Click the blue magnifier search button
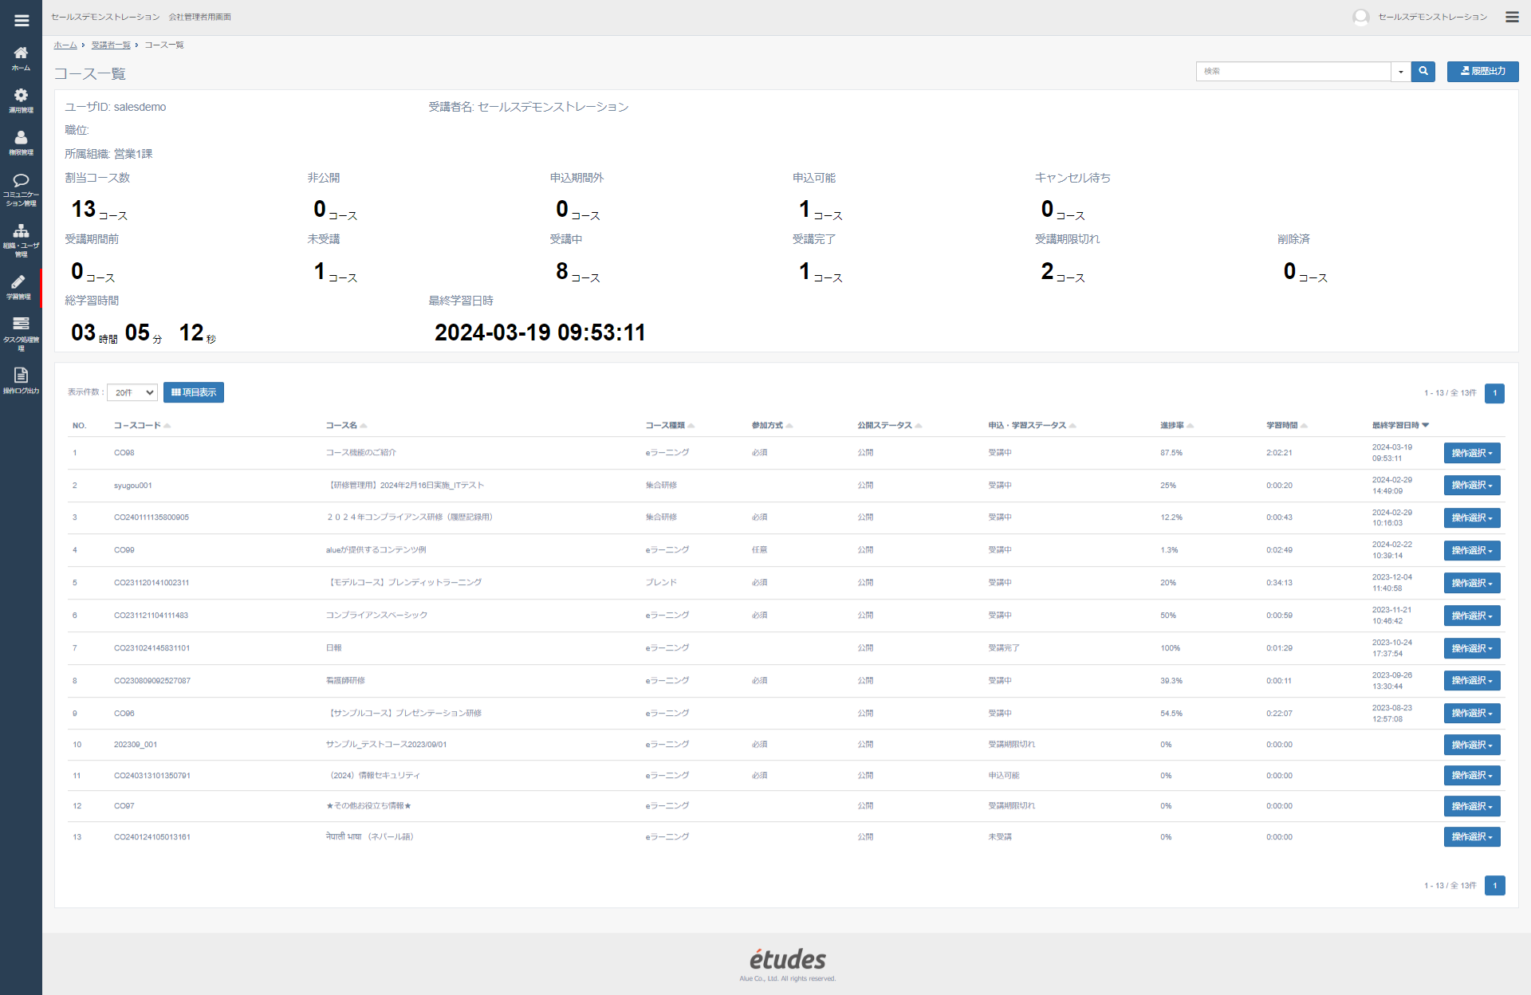The width and height of the screenshot is (1531, 995). click(x=1423, y=71)
